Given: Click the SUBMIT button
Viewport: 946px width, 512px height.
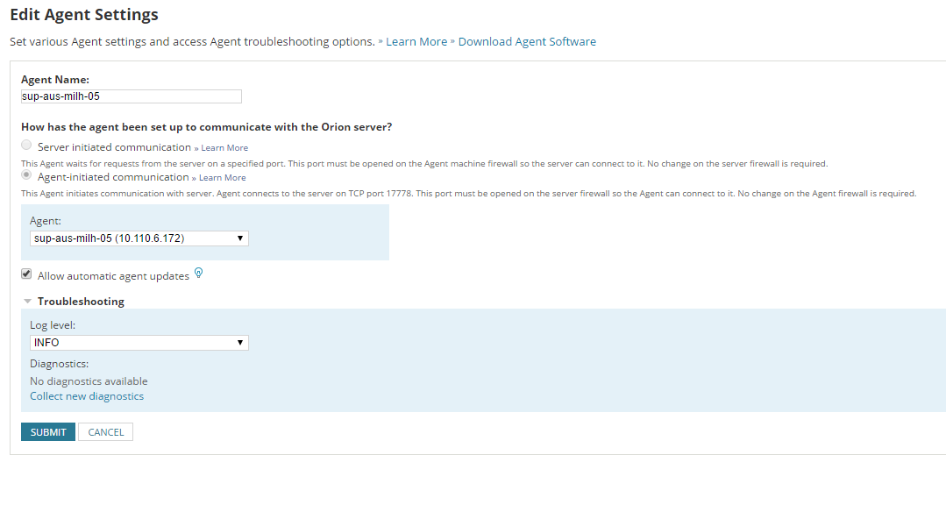Looking at the screenshot, I should (x=47, y=431).
